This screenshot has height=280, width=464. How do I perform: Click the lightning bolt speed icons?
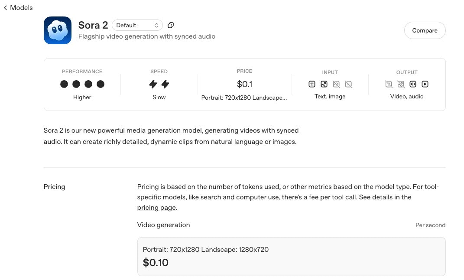(159, 84)
